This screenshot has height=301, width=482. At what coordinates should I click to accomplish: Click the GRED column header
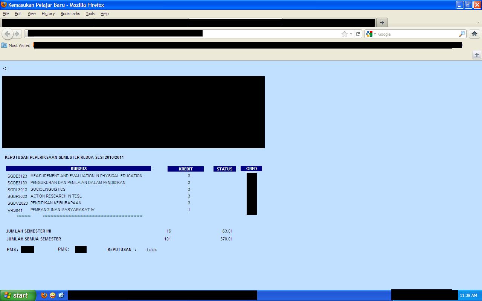[x=251, y=169]
